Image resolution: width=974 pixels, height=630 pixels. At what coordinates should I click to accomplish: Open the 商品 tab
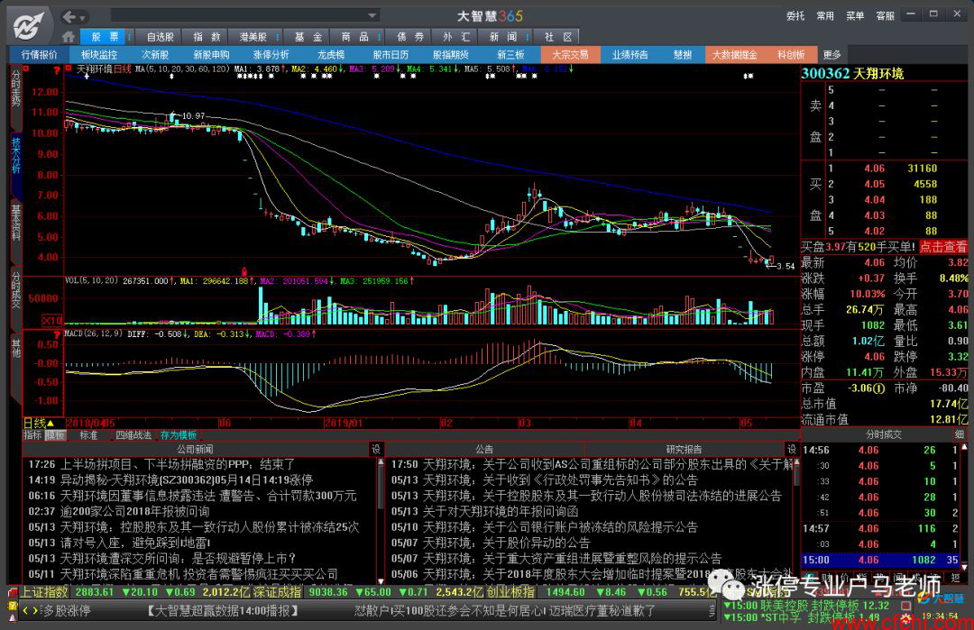pos(354,37)
